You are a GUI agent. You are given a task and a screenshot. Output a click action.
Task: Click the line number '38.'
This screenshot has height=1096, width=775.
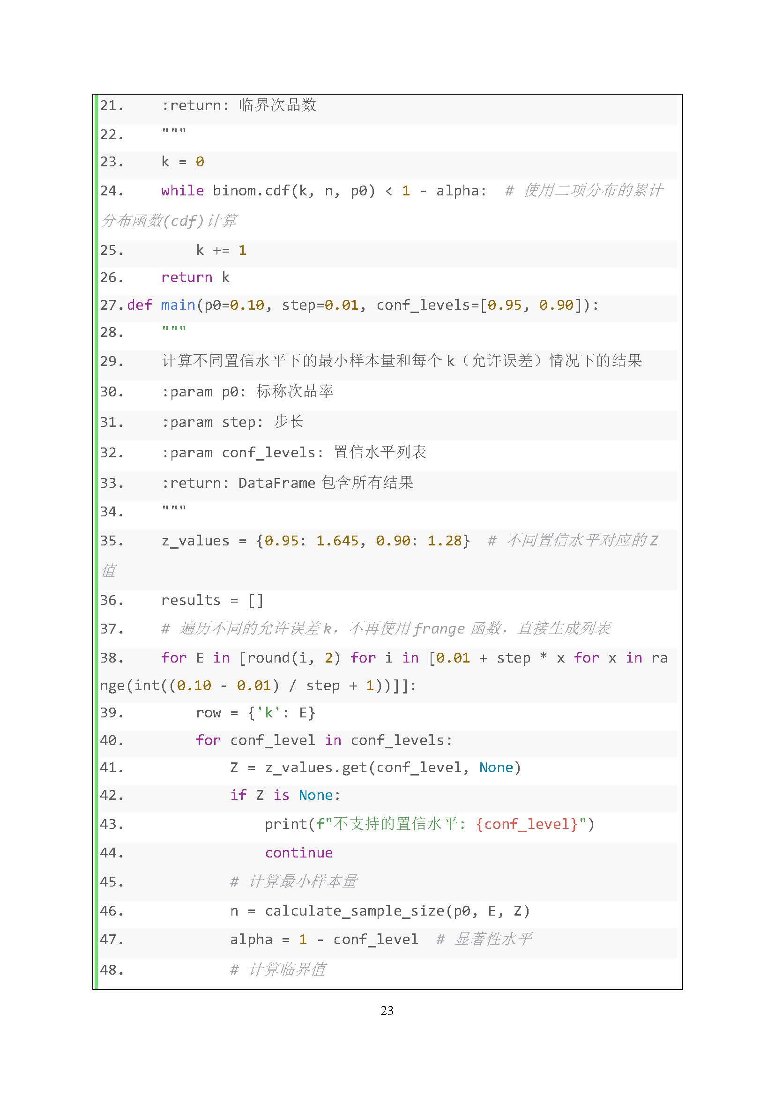coord(112,658)
